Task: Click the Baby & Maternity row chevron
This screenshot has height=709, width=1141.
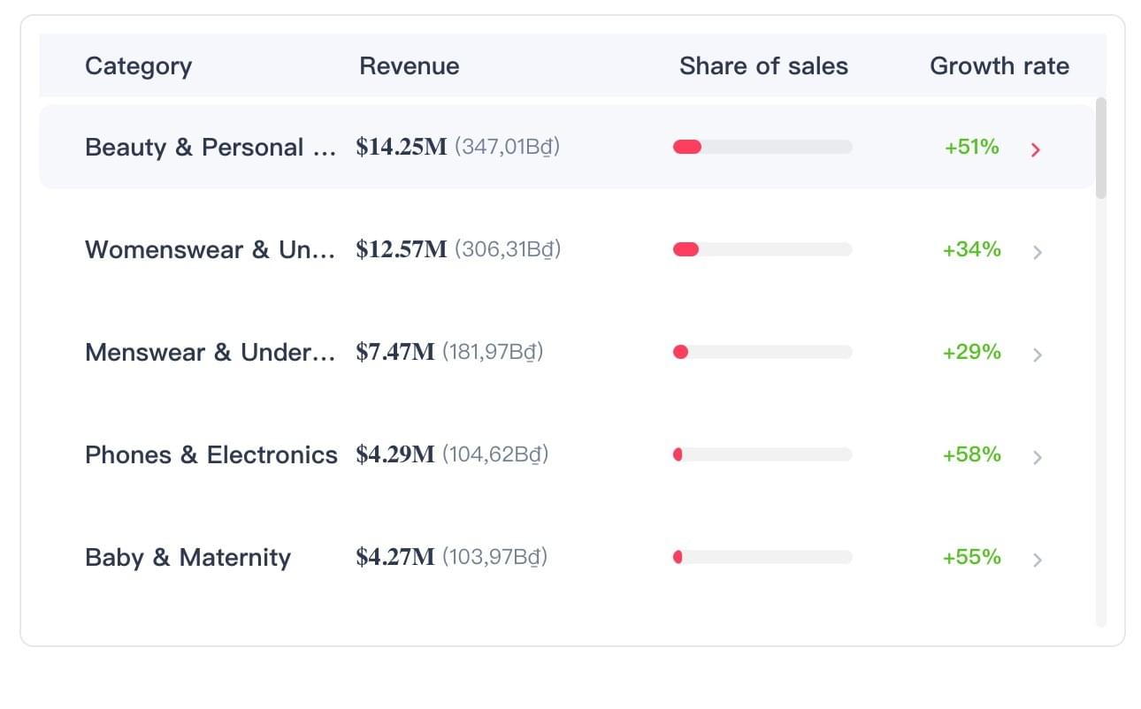Action: (x=1038, y=560)
